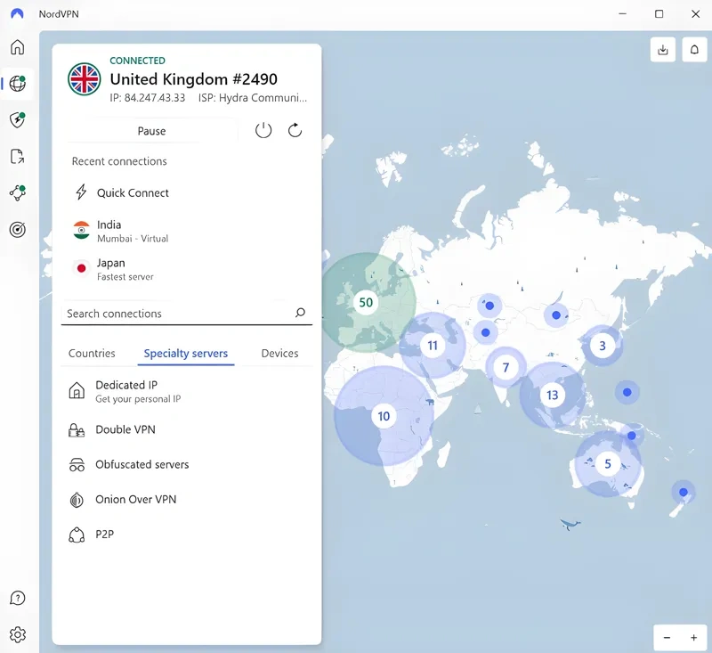The image size is (712, 653).
Task: Switch to the Devices tab
Action: [279, 353]
